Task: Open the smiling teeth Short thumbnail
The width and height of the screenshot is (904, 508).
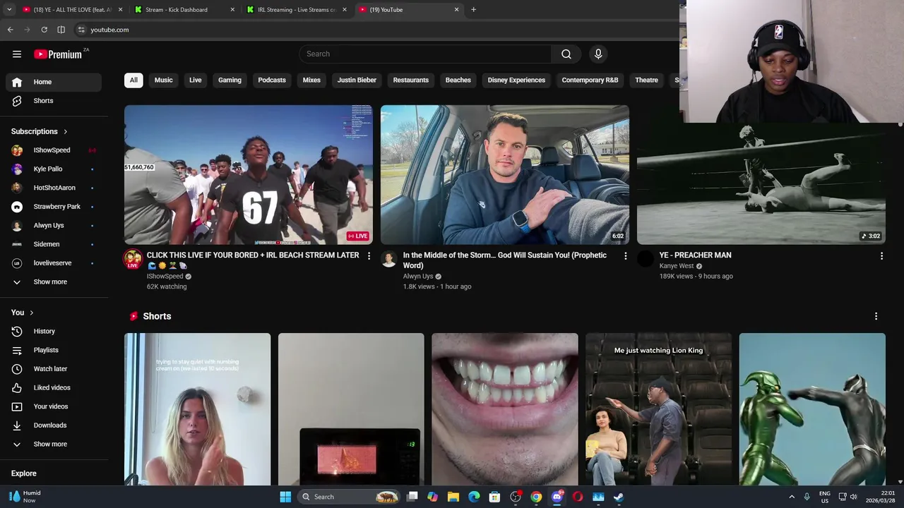Action: (505, 409)
